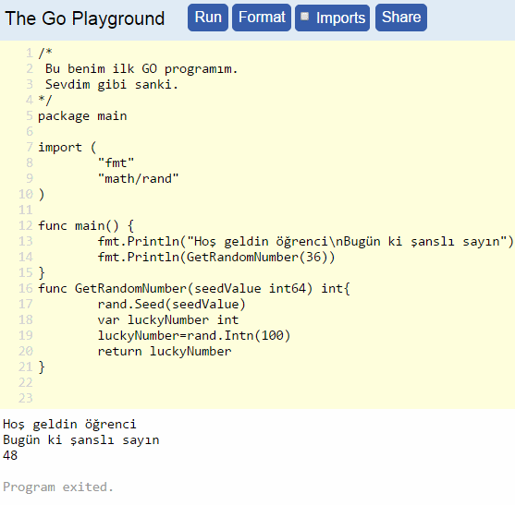Click the output value 48
This screenshot has height=505, width=515.
tap(10, 455)
